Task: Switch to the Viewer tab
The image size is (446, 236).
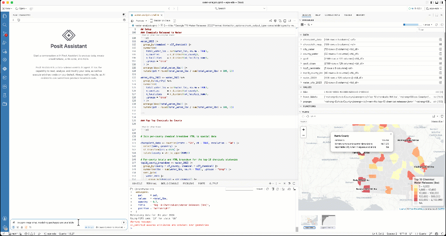Action: (348, 15)
